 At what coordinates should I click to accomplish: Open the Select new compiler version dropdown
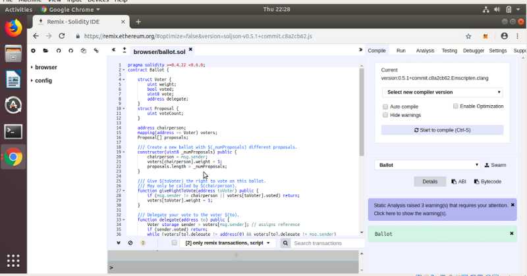(442, 92)
